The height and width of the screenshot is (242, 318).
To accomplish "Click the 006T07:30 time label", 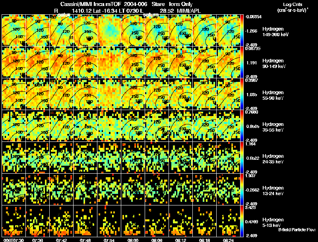I will coord(14,240).
